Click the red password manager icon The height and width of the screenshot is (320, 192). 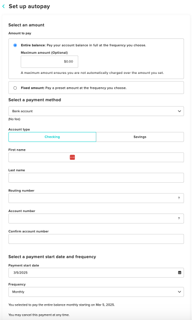coord(72,157)
